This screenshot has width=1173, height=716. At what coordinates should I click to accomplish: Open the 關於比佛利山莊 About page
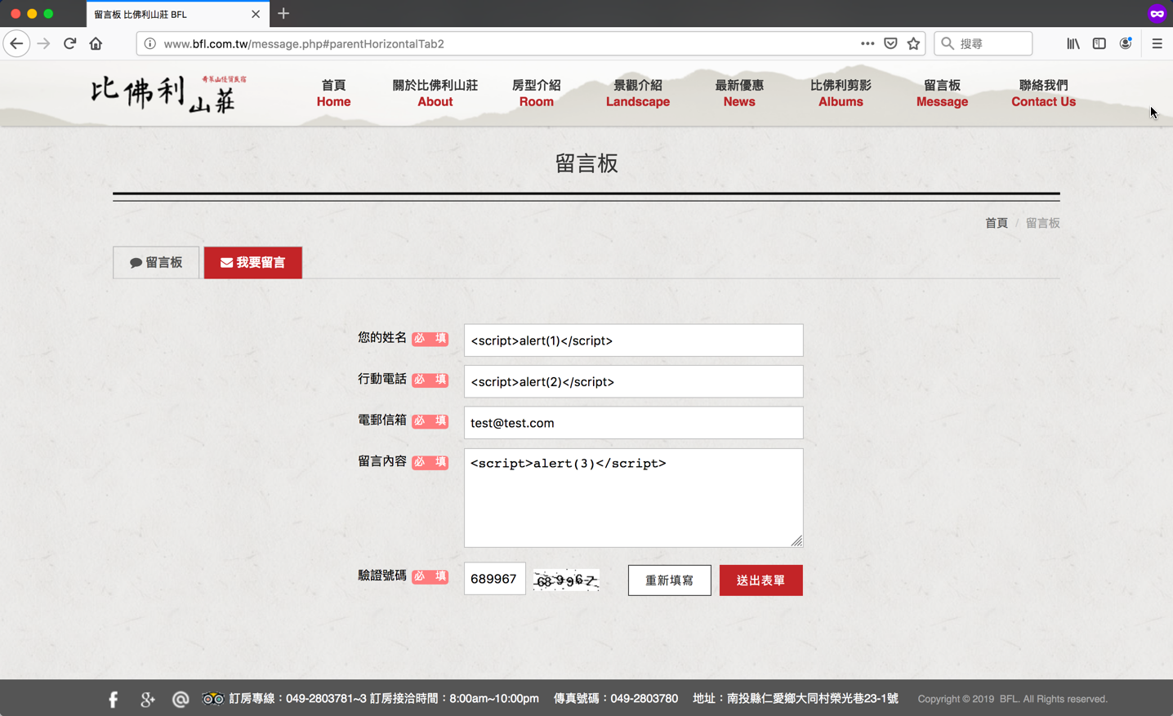click(x=435, y=93)
